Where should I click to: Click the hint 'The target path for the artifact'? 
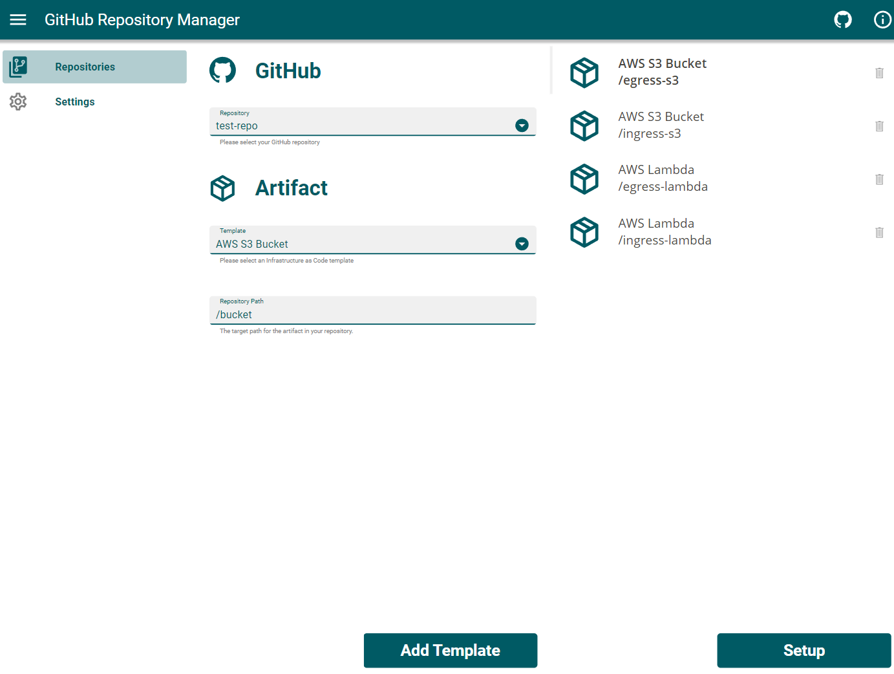pos(286,331)
